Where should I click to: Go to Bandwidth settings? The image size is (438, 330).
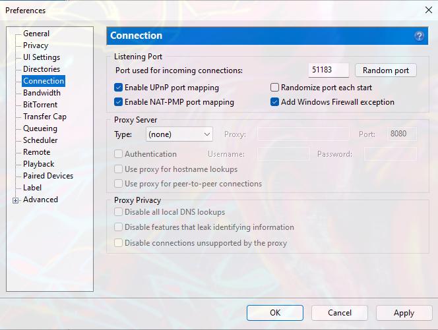[42, 93]
